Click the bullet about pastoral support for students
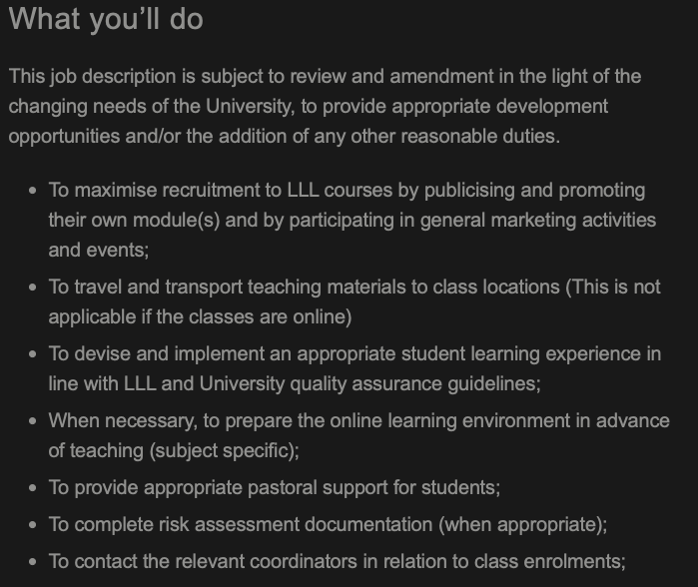The image size is (698, 587). click(275, 488)
